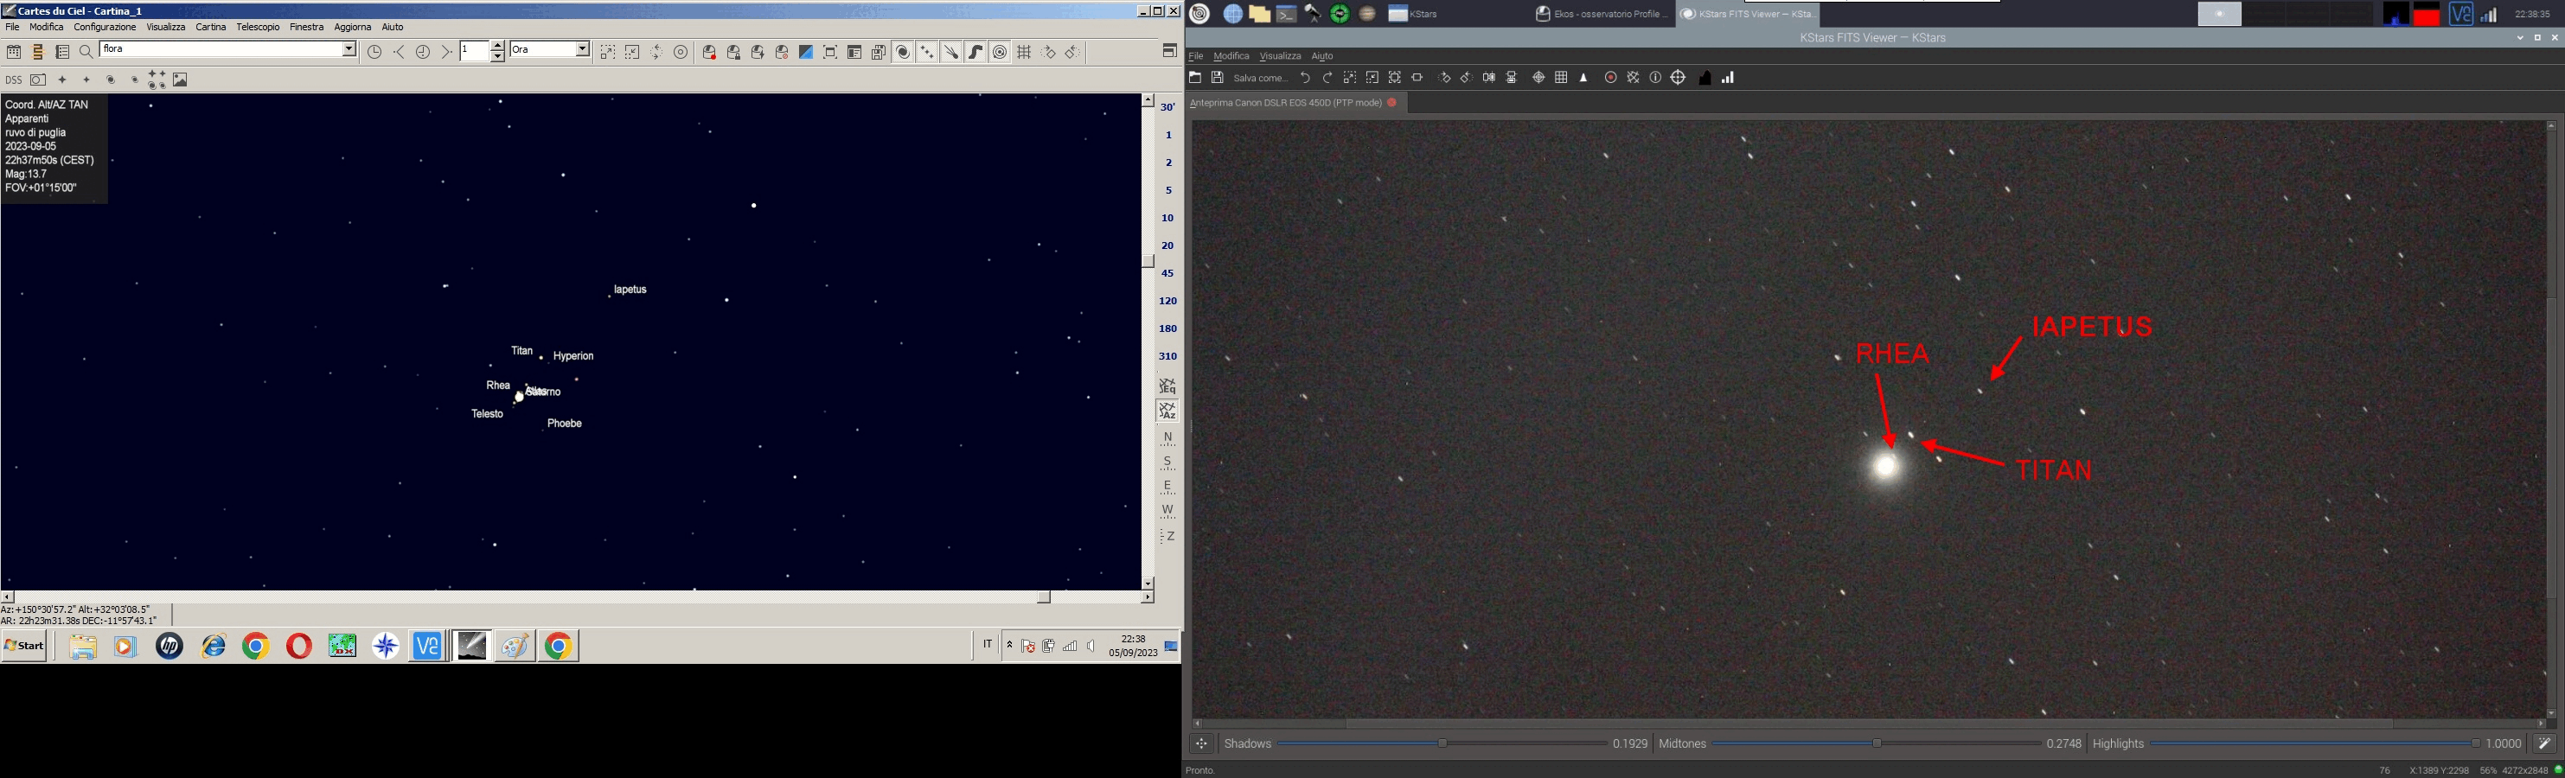Screen dimensions: 2565x778
Task: Open Visualizza menu in FITS Viewer
Action: (x=1280, y=57)
